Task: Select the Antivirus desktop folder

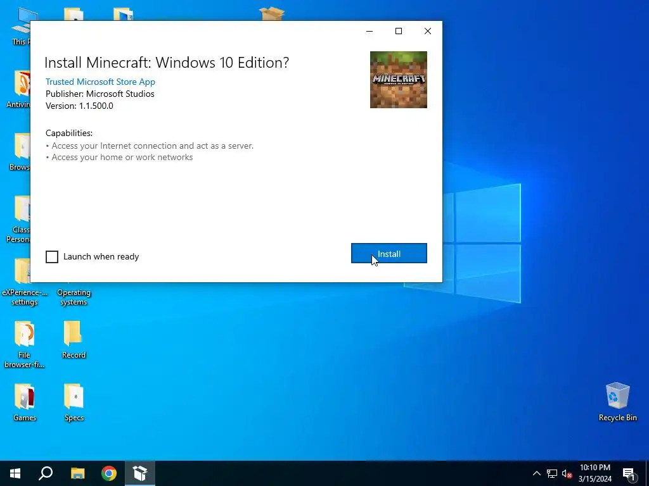Action: point(18,89)
